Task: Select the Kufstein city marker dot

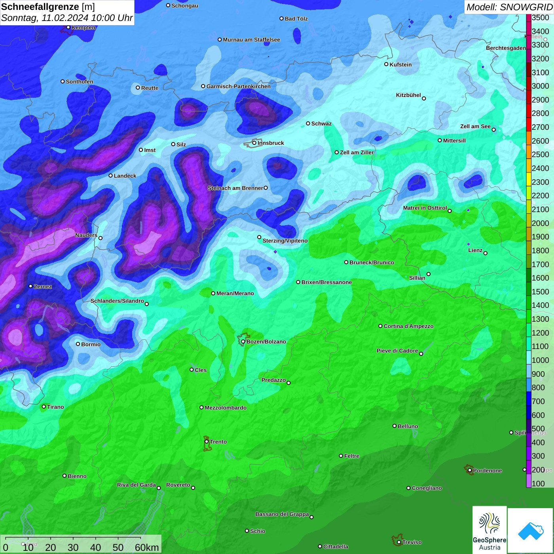Action: [x=386, y=64]
